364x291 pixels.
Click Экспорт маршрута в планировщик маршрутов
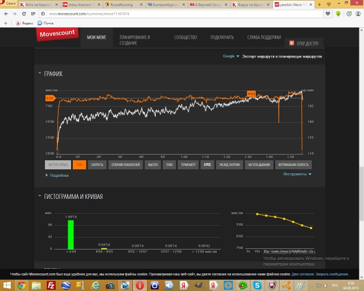coord(282,56)
